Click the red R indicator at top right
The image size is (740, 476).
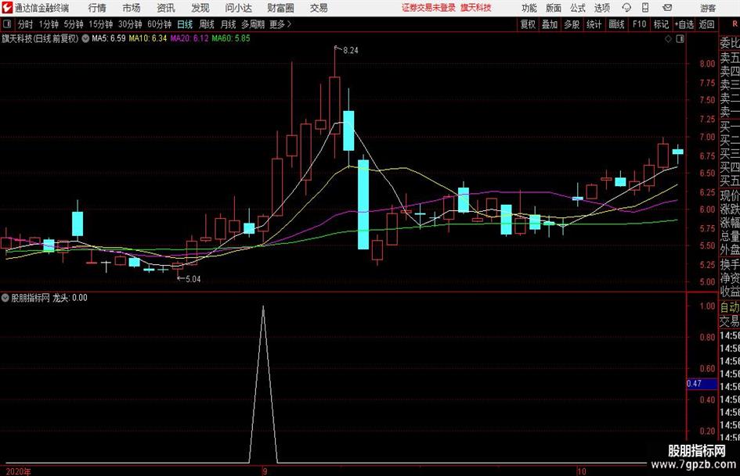click(x=735, y=24)
